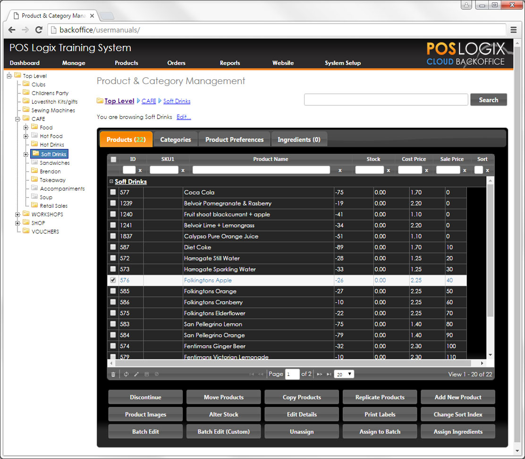525x459 pixels.
Task: Click the grid horizontal scrollbar track
Action: pos(296,363)
